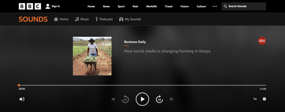Viewport: 285px width, 112px height.
Task: Open Reel in top navigation
Action: tap(136, 6)
